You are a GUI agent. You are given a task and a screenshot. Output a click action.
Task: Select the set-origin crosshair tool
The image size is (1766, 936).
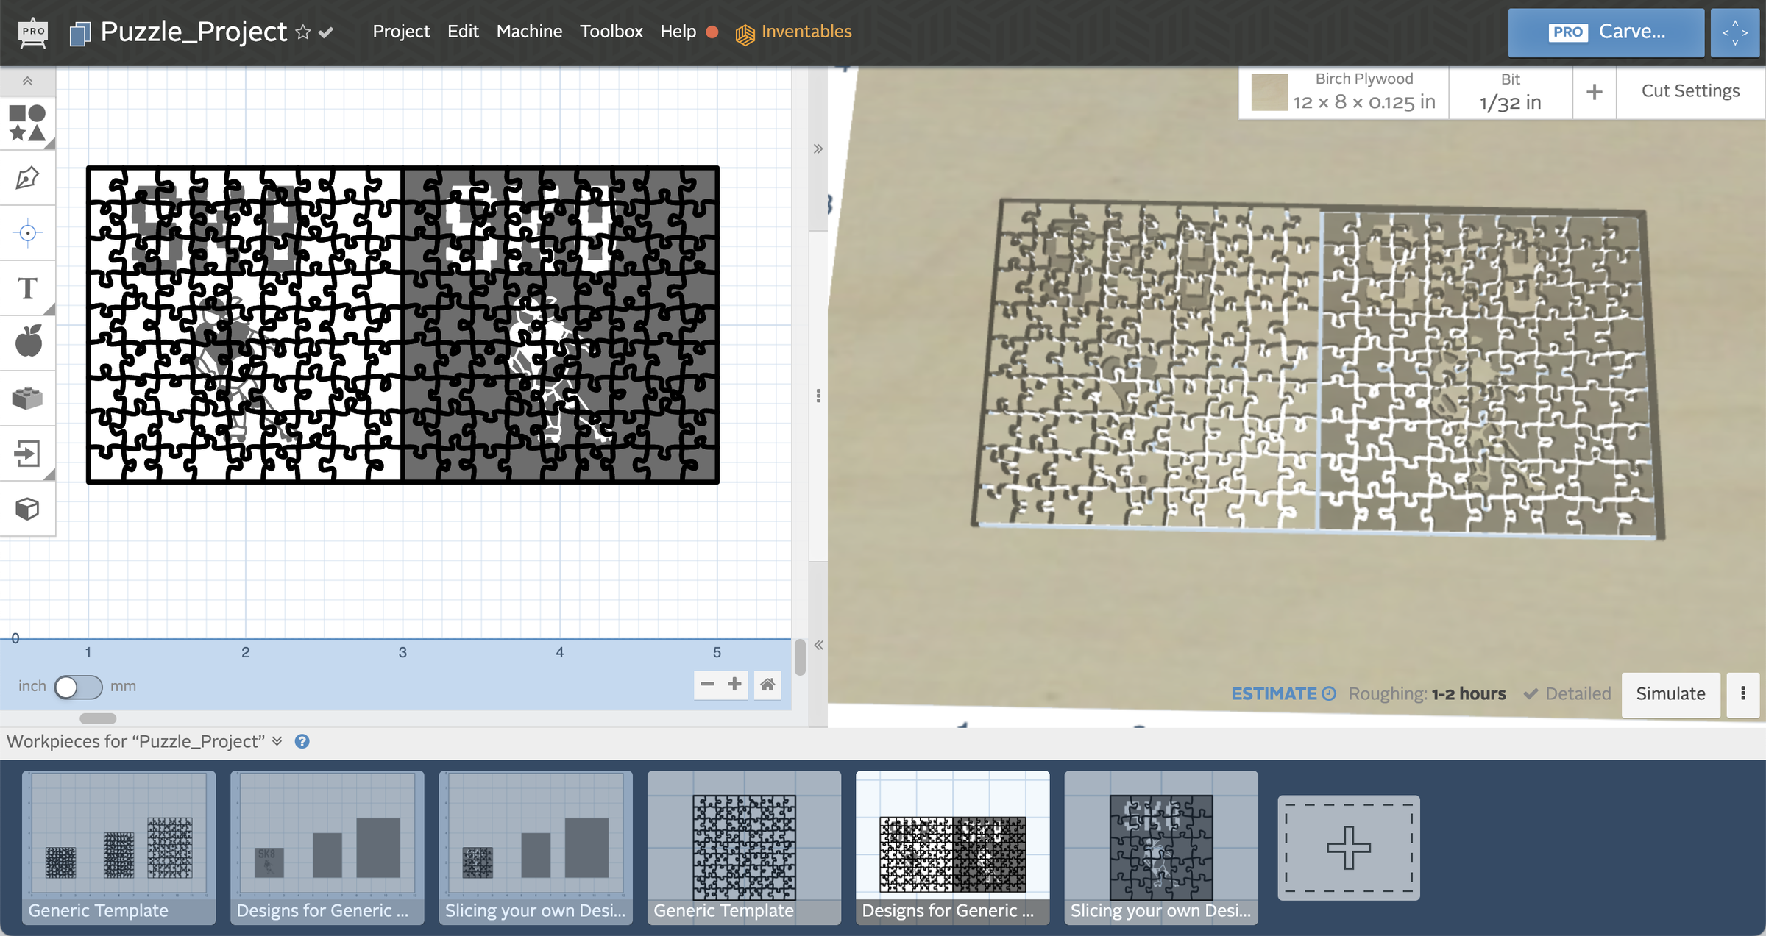[27, 232]
